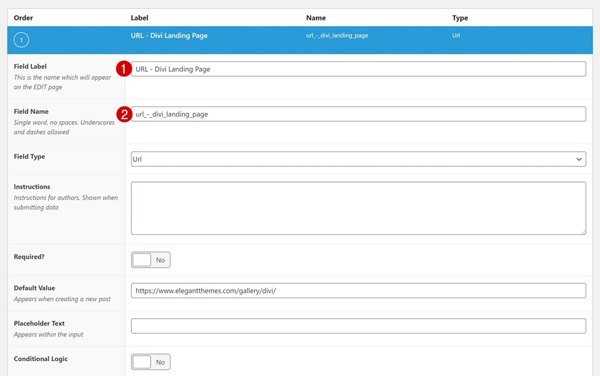Open the Field Type dropdown
The width and height of the screenshot is (600, 376).
click(358, 159)
